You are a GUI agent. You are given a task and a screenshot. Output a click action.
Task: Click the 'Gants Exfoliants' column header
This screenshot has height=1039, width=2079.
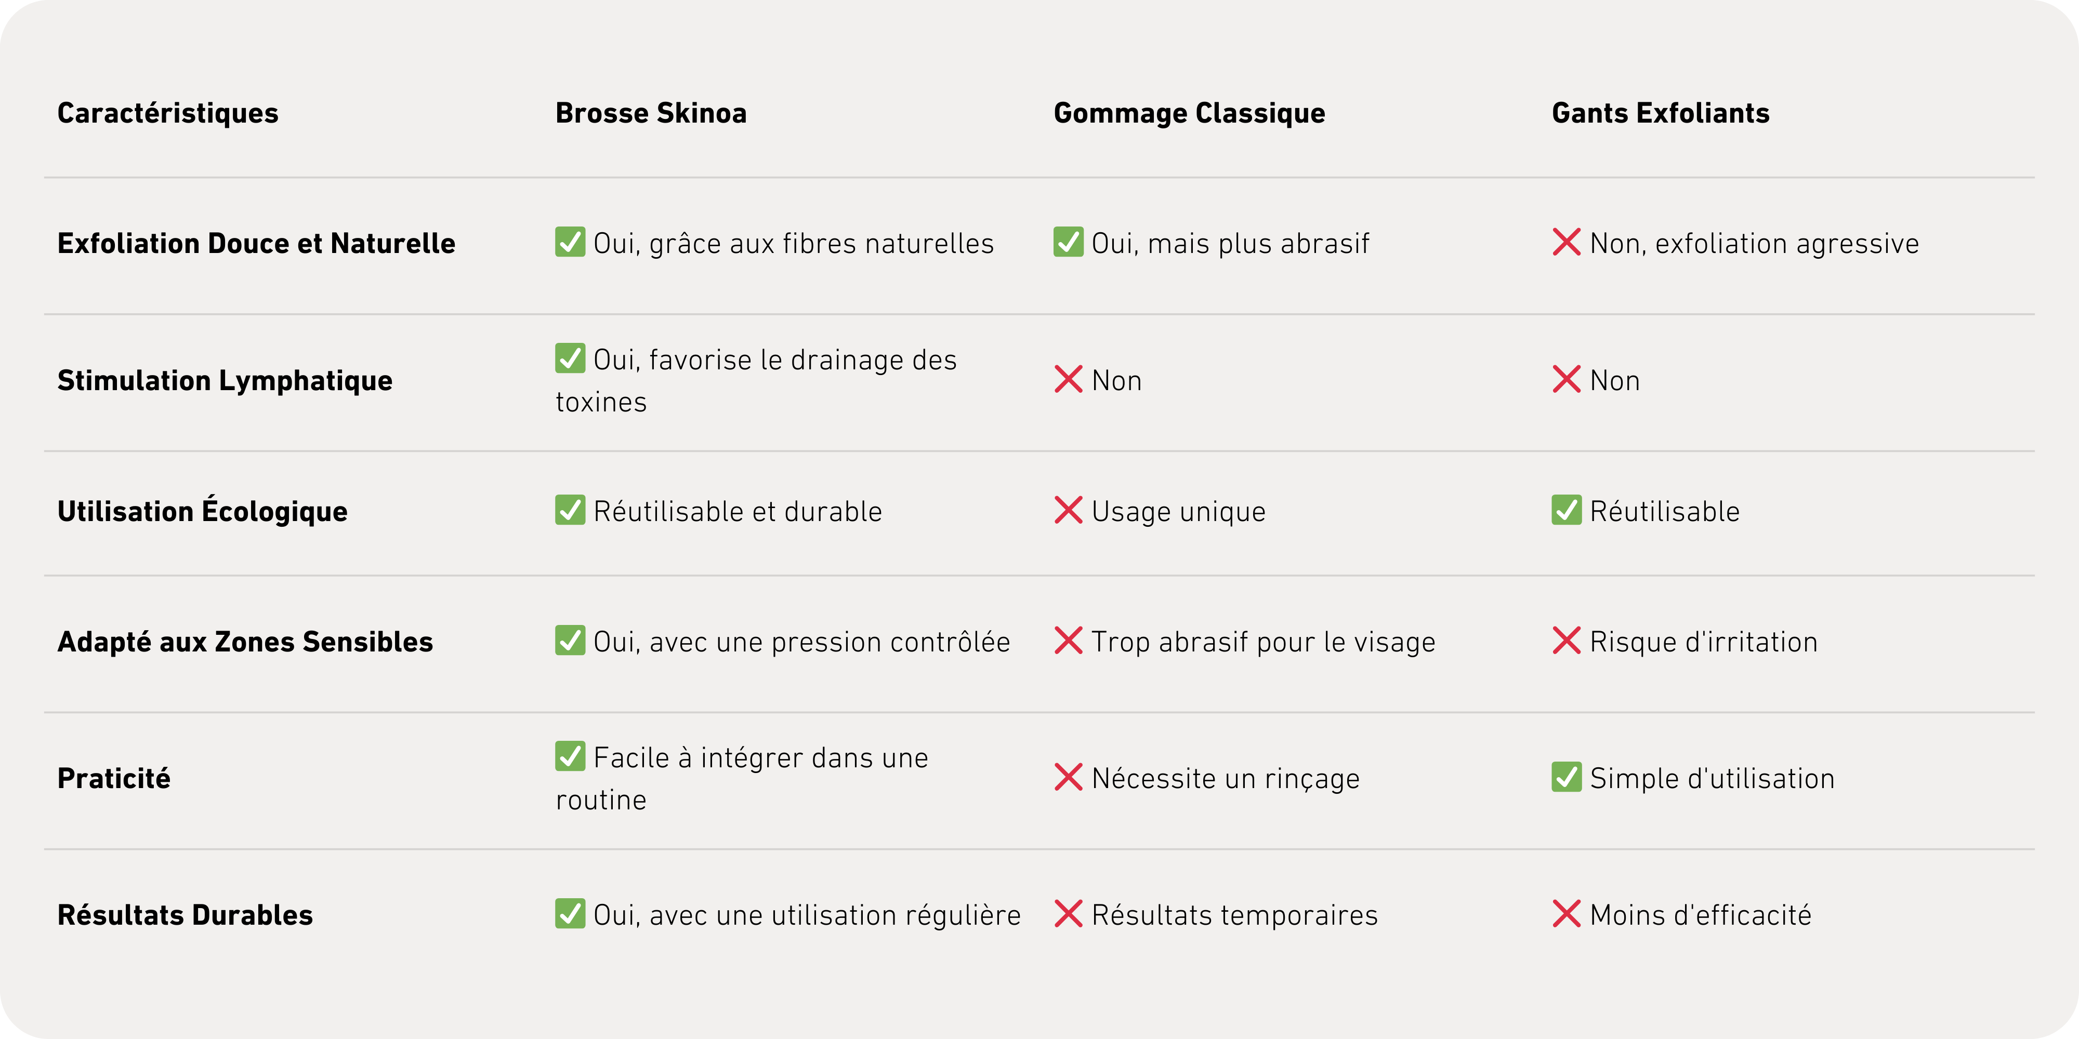[x=1661, y=113]
